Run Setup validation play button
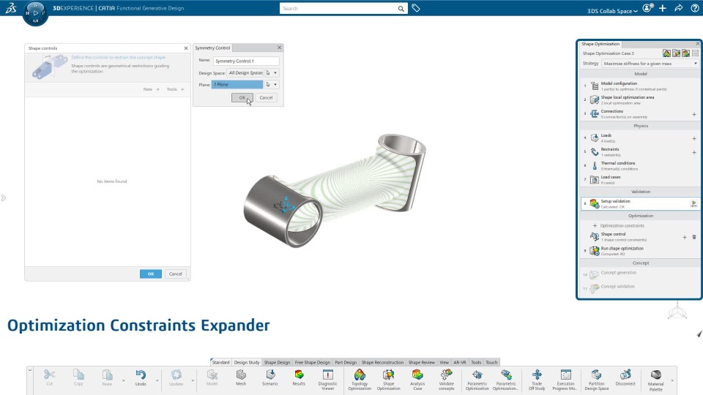Viewport: 703px width, 395px height. tap(694, 204)
